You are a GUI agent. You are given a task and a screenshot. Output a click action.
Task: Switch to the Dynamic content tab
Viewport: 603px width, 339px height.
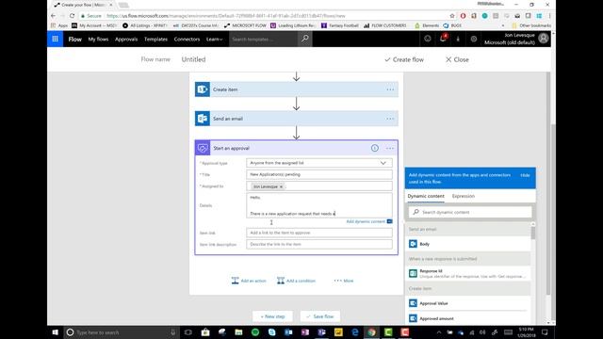tap(426, 196)
